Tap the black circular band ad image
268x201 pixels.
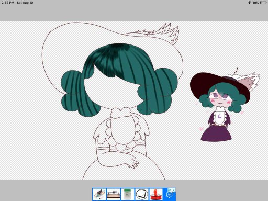[x=142, y=194]
